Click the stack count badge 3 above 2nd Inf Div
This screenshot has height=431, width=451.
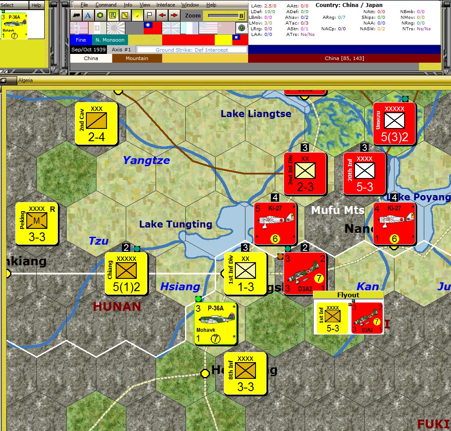point(305,148)
